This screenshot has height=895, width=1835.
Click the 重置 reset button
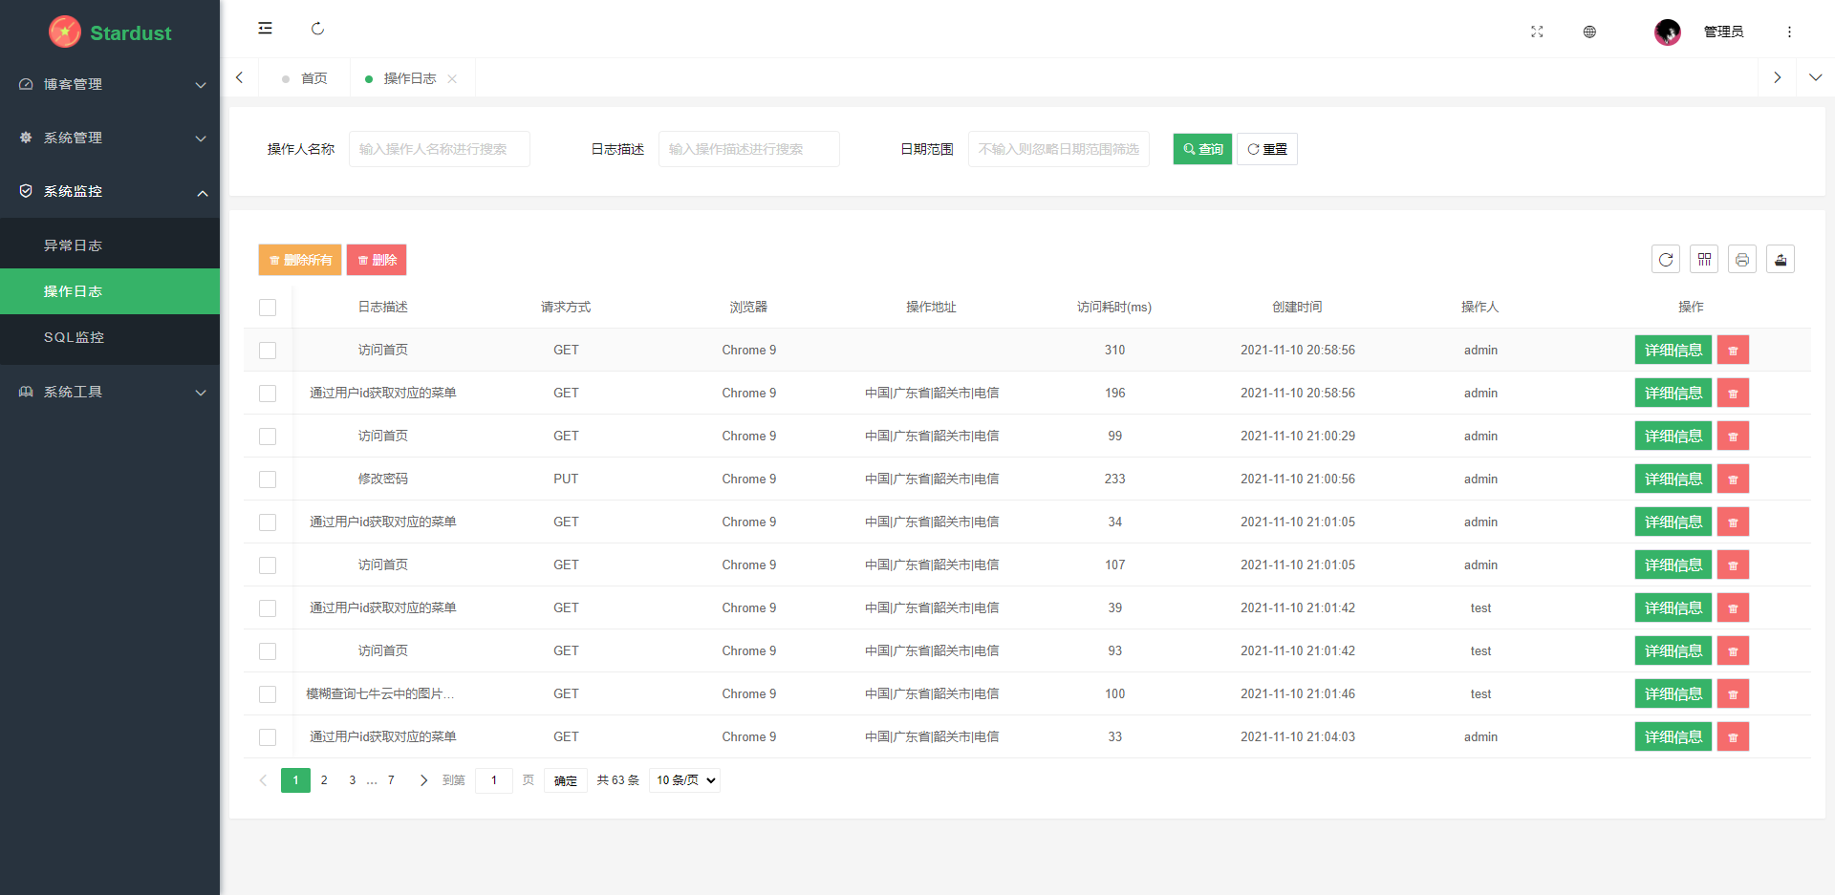pyautogui.click(x=1267, y=149)
